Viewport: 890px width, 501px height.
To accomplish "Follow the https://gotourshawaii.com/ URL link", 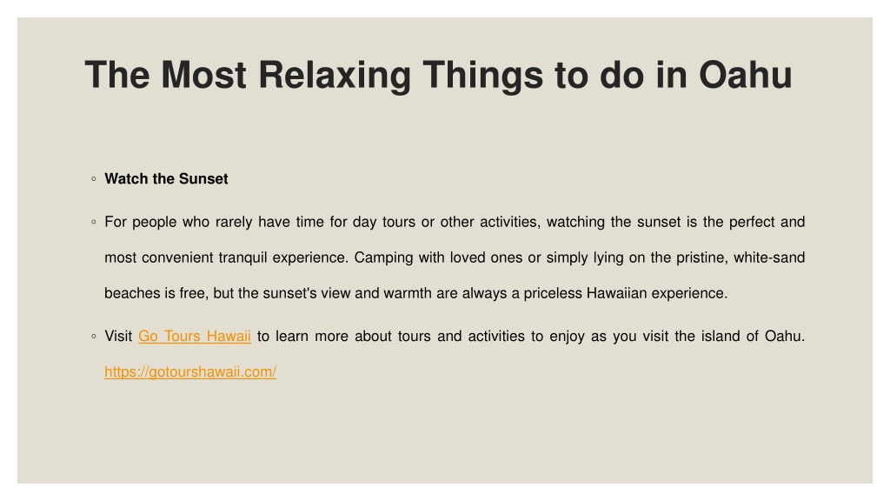I will (190, 372).
